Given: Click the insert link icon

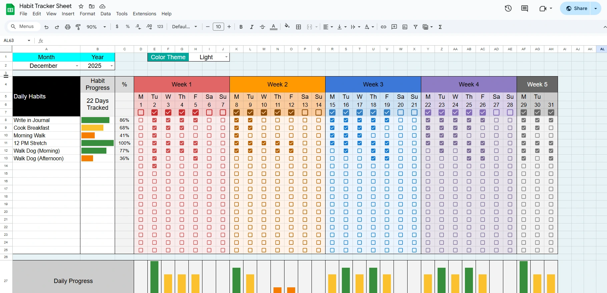Looking at the screenshot, I should tap(384, 27).
